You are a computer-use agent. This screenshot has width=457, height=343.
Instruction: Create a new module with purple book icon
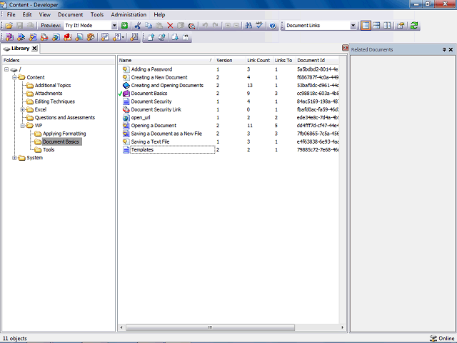(x=9, y=37)
